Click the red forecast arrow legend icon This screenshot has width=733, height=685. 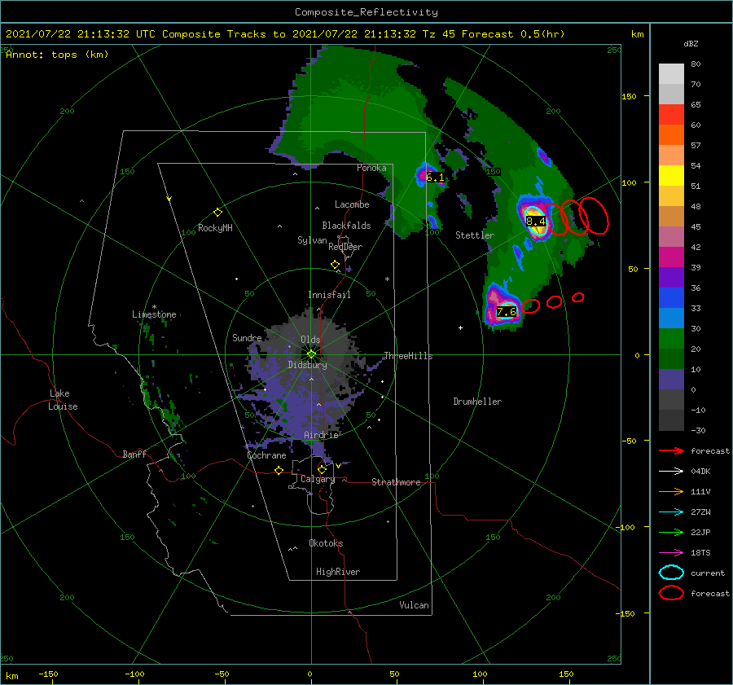[x=671, y=450]
